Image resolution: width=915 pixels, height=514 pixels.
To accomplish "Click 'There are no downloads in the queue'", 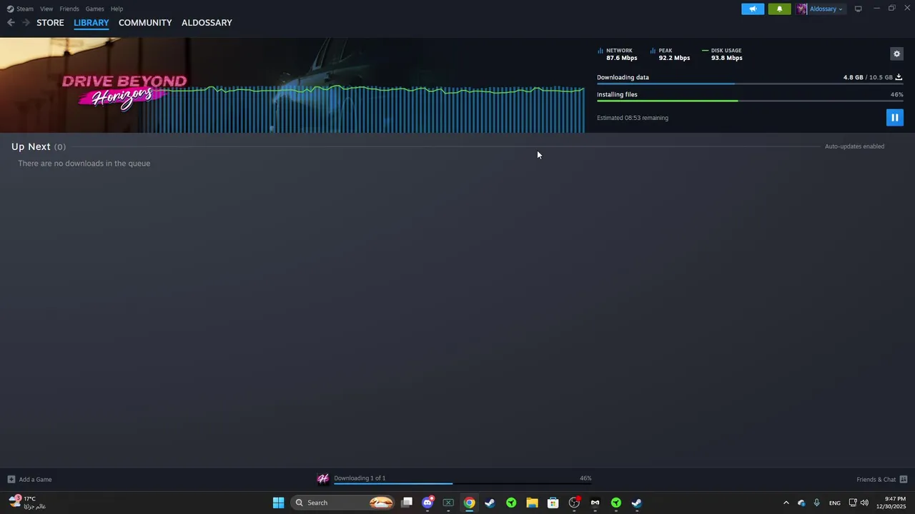I will [84, 163].
